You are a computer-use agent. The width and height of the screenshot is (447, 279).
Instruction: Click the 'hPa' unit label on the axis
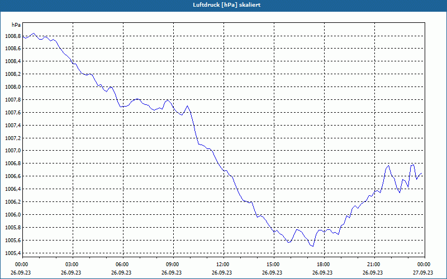pyautogui.click(x=16, y=25)
